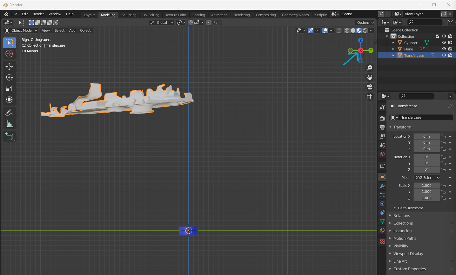456x275 pixels.
Task: Expand the Relations panel
Action: click(401, 216)
